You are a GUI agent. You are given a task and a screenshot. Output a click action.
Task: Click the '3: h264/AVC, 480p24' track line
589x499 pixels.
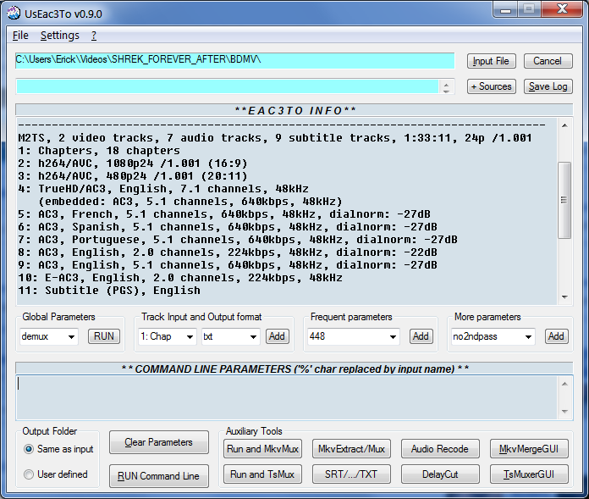tap(133, 176)
